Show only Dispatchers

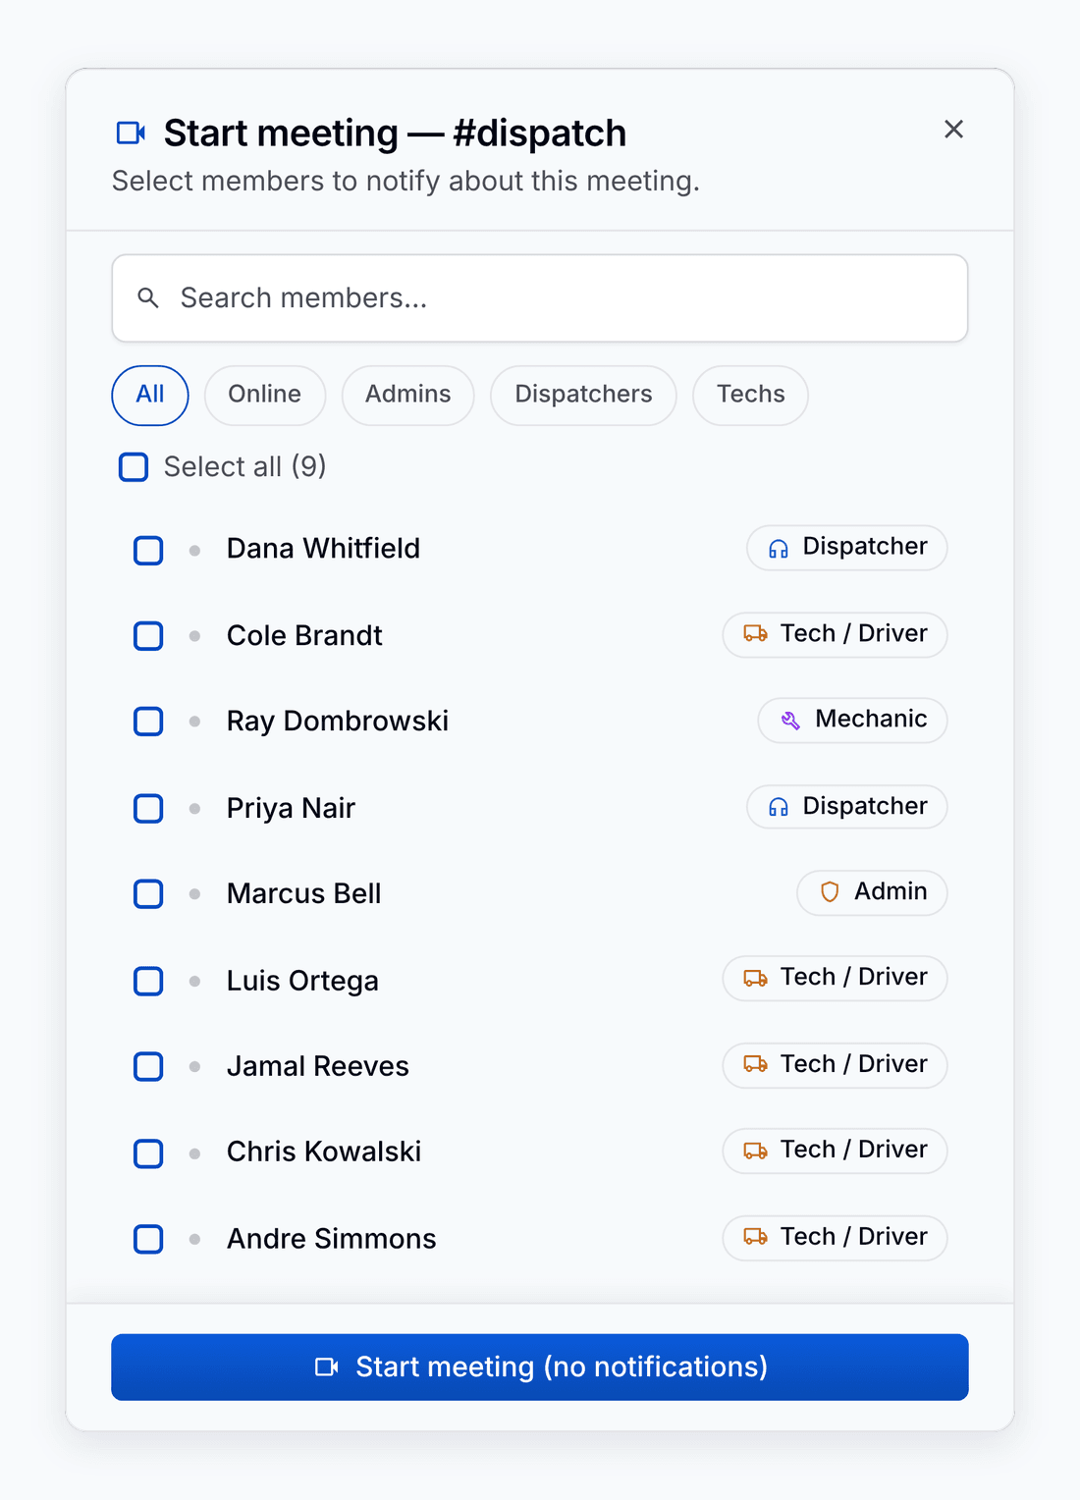tap(584, 395)
